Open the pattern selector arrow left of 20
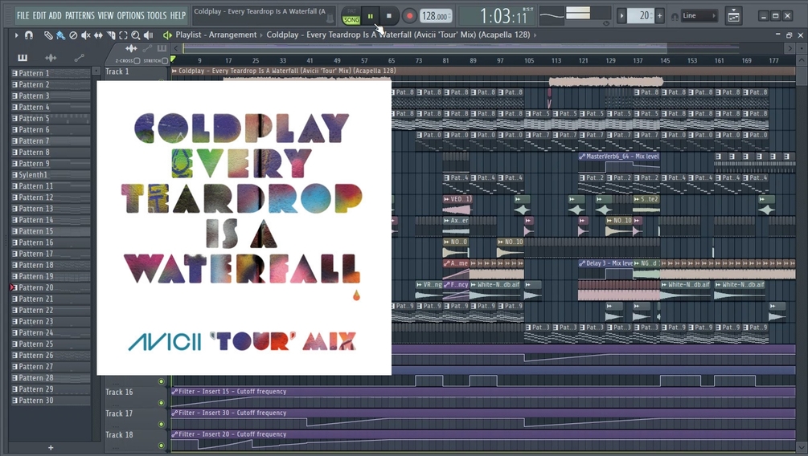Image resolution: width=808 pixels, height=456 pixels. tap(621, 16)
